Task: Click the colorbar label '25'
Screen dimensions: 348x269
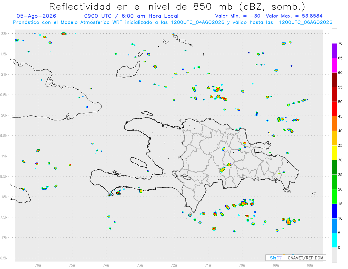Action: pyautogui.click(x=340, y=175)
